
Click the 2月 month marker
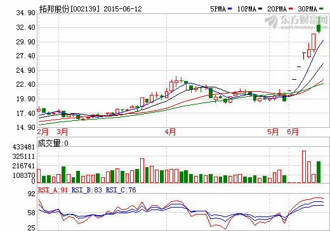pos(43,132)
